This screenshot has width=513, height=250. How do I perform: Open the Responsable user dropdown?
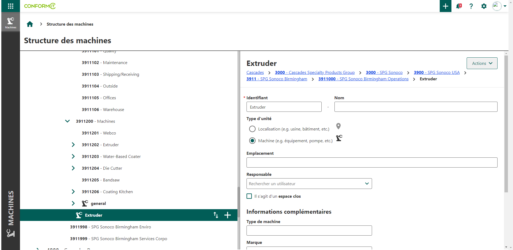coord(309,184)
